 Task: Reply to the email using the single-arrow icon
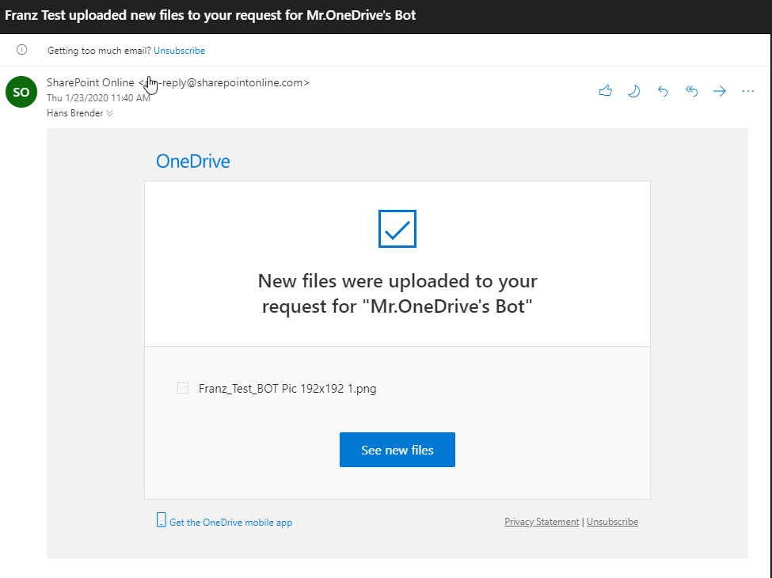click(663, 91)
